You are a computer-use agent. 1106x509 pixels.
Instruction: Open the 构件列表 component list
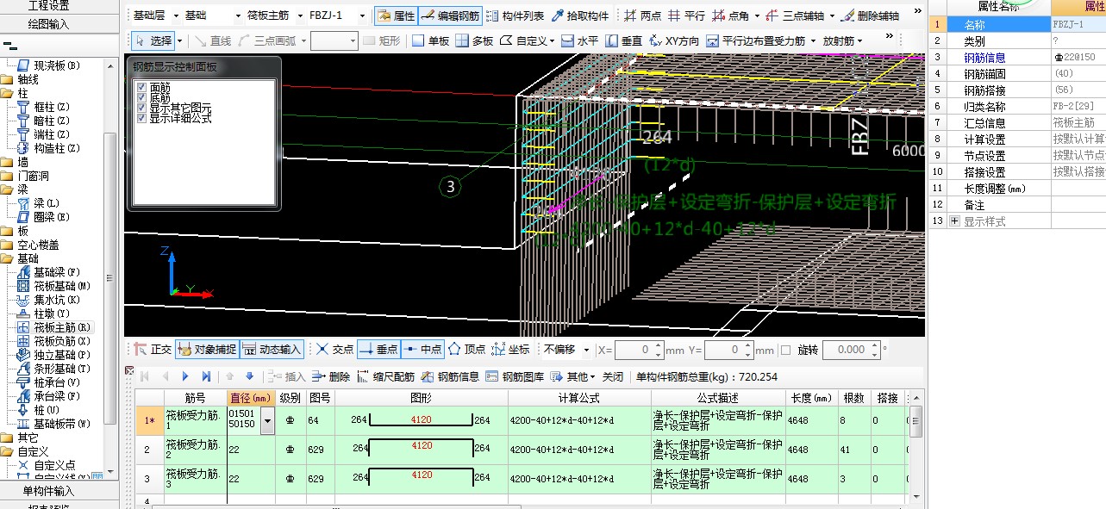(516, 16)
